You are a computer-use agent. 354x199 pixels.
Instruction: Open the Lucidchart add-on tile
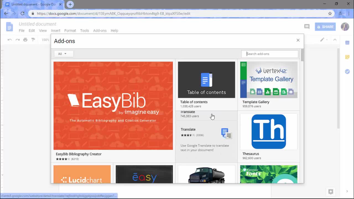click(82, 174)
